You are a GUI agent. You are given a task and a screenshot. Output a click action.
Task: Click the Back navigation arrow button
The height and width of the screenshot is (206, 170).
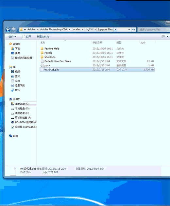click(x=8, y=30)
